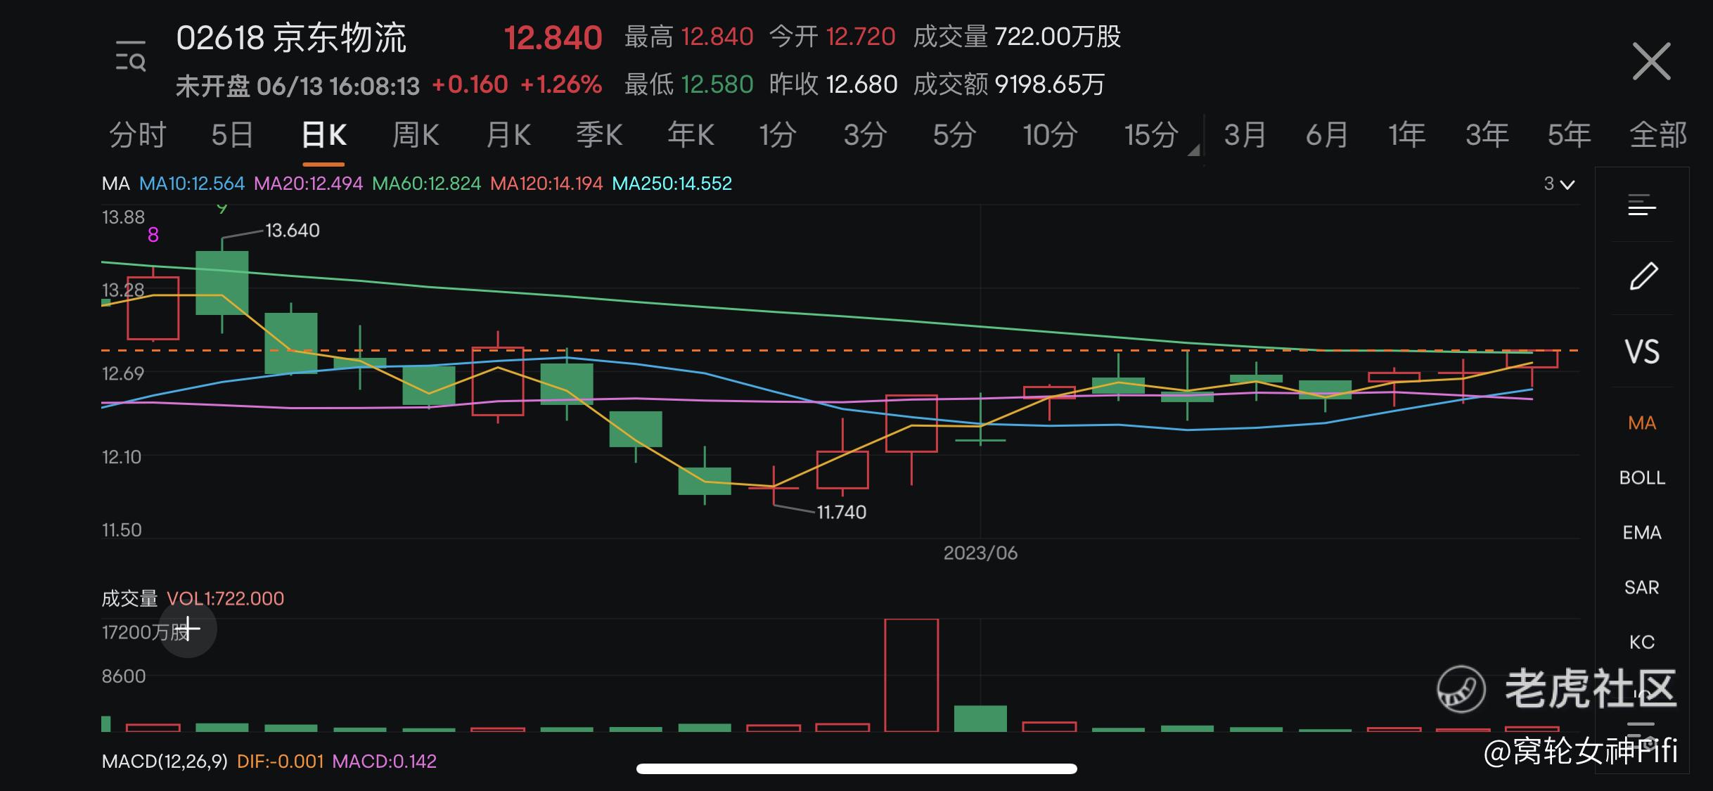The width and height of the screenshot is (1713, 791).
Task: Click the +1.26% change value
Action: tap(561, 84)
